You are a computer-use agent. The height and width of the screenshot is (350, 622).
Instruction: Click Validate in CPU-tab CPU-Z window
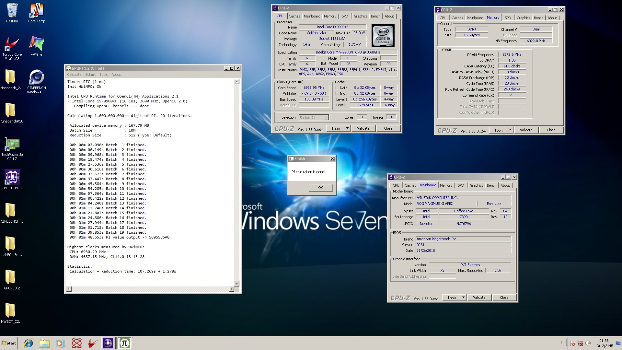[363, 128]
